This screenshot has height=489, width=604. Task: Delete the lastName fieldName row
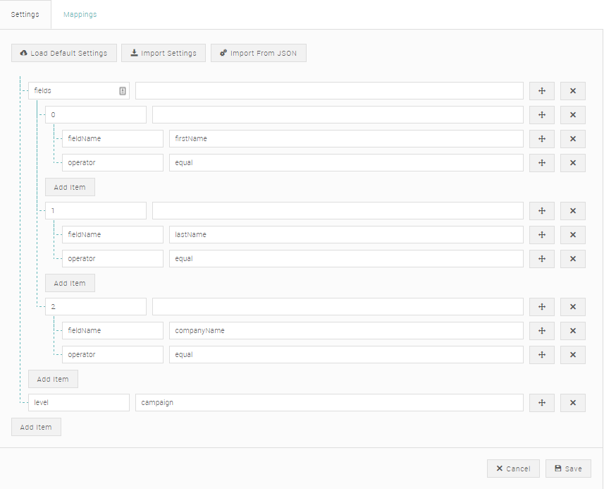click(x=573, y=234)
